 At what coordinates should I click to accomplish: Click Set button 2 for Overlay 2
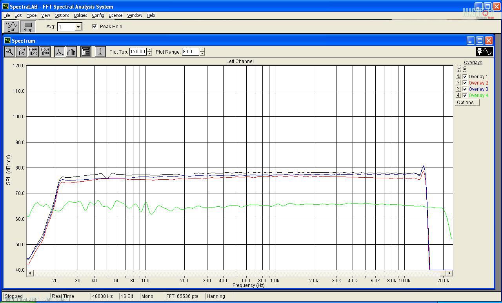(458, 83)
